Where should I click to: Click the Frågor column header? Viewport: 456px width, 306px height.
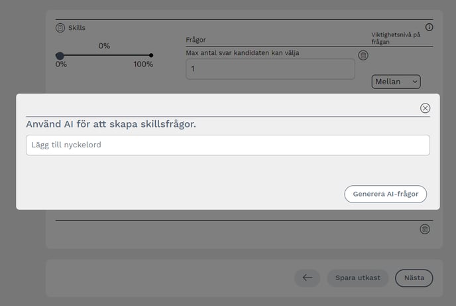click(x=196, y=40)
